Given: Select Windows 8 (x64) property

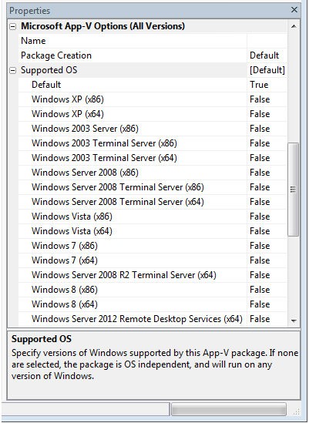Looking at the screenshot, I should (65, 304).
